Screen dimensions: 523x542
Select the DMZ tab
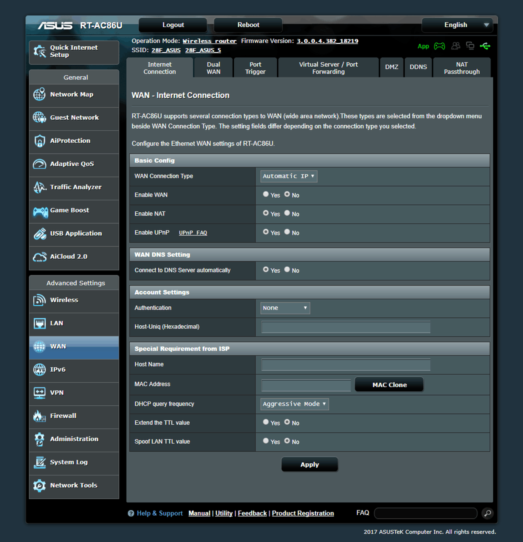[x=391, y=67]
